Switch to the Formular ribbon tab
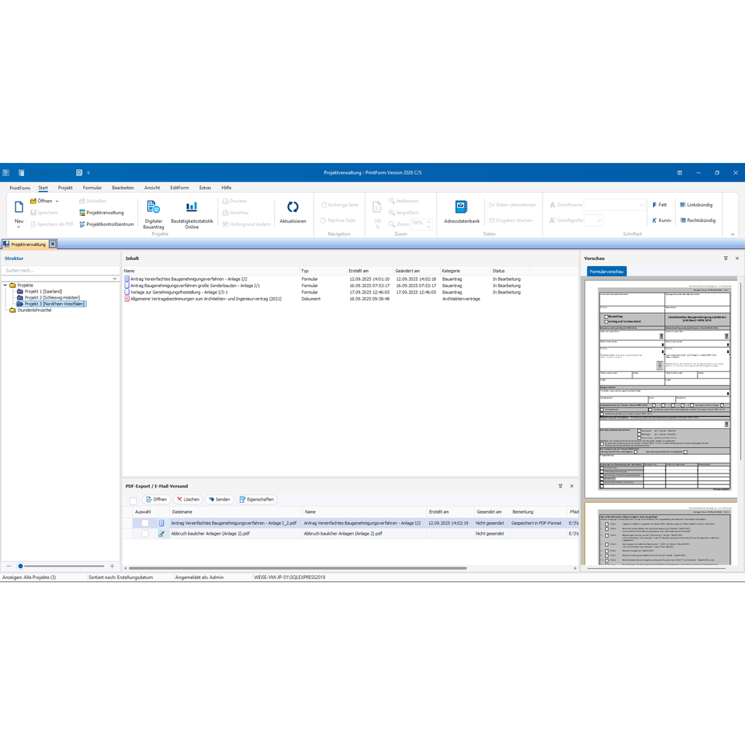 92,188
